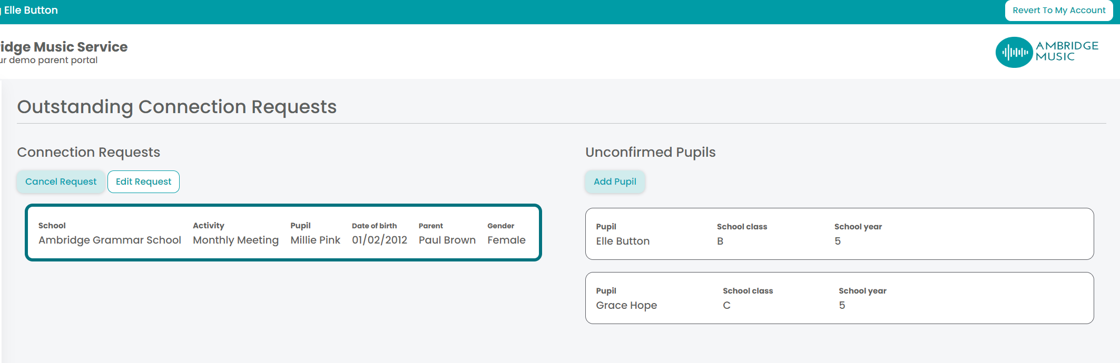The image size is (1120, 363).
Task: Click school year '5' for Elle Button
Action: (x=838, y=241)
